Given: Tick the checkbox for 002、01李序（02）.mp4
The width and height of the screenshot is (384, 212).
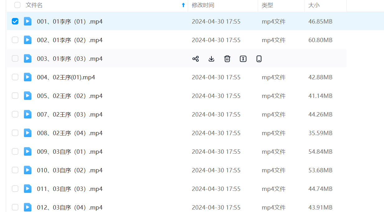Looking at the screenshot, I should (x=15, y=40).
